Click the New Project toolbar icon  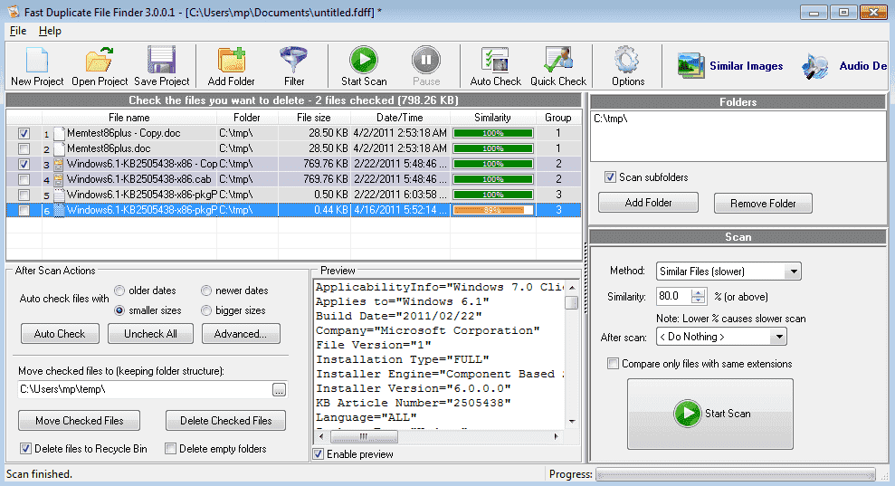click(37, 61)
